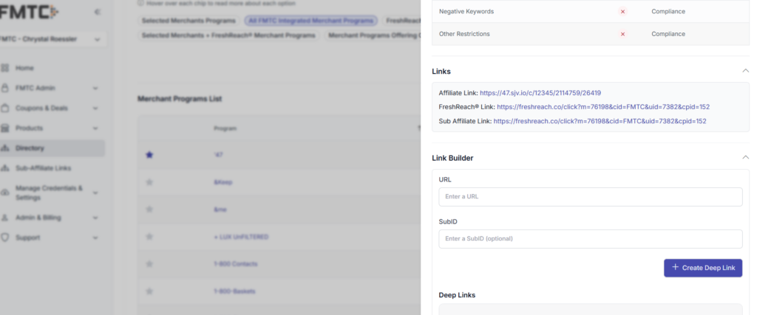This screenshot has height=315, width=757.
Task: Click the Support shield icon
Action: pyautogui.click(x=5, y=238)
